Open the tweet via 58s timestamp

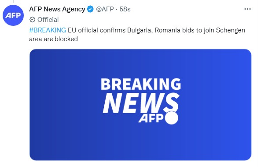125,9
